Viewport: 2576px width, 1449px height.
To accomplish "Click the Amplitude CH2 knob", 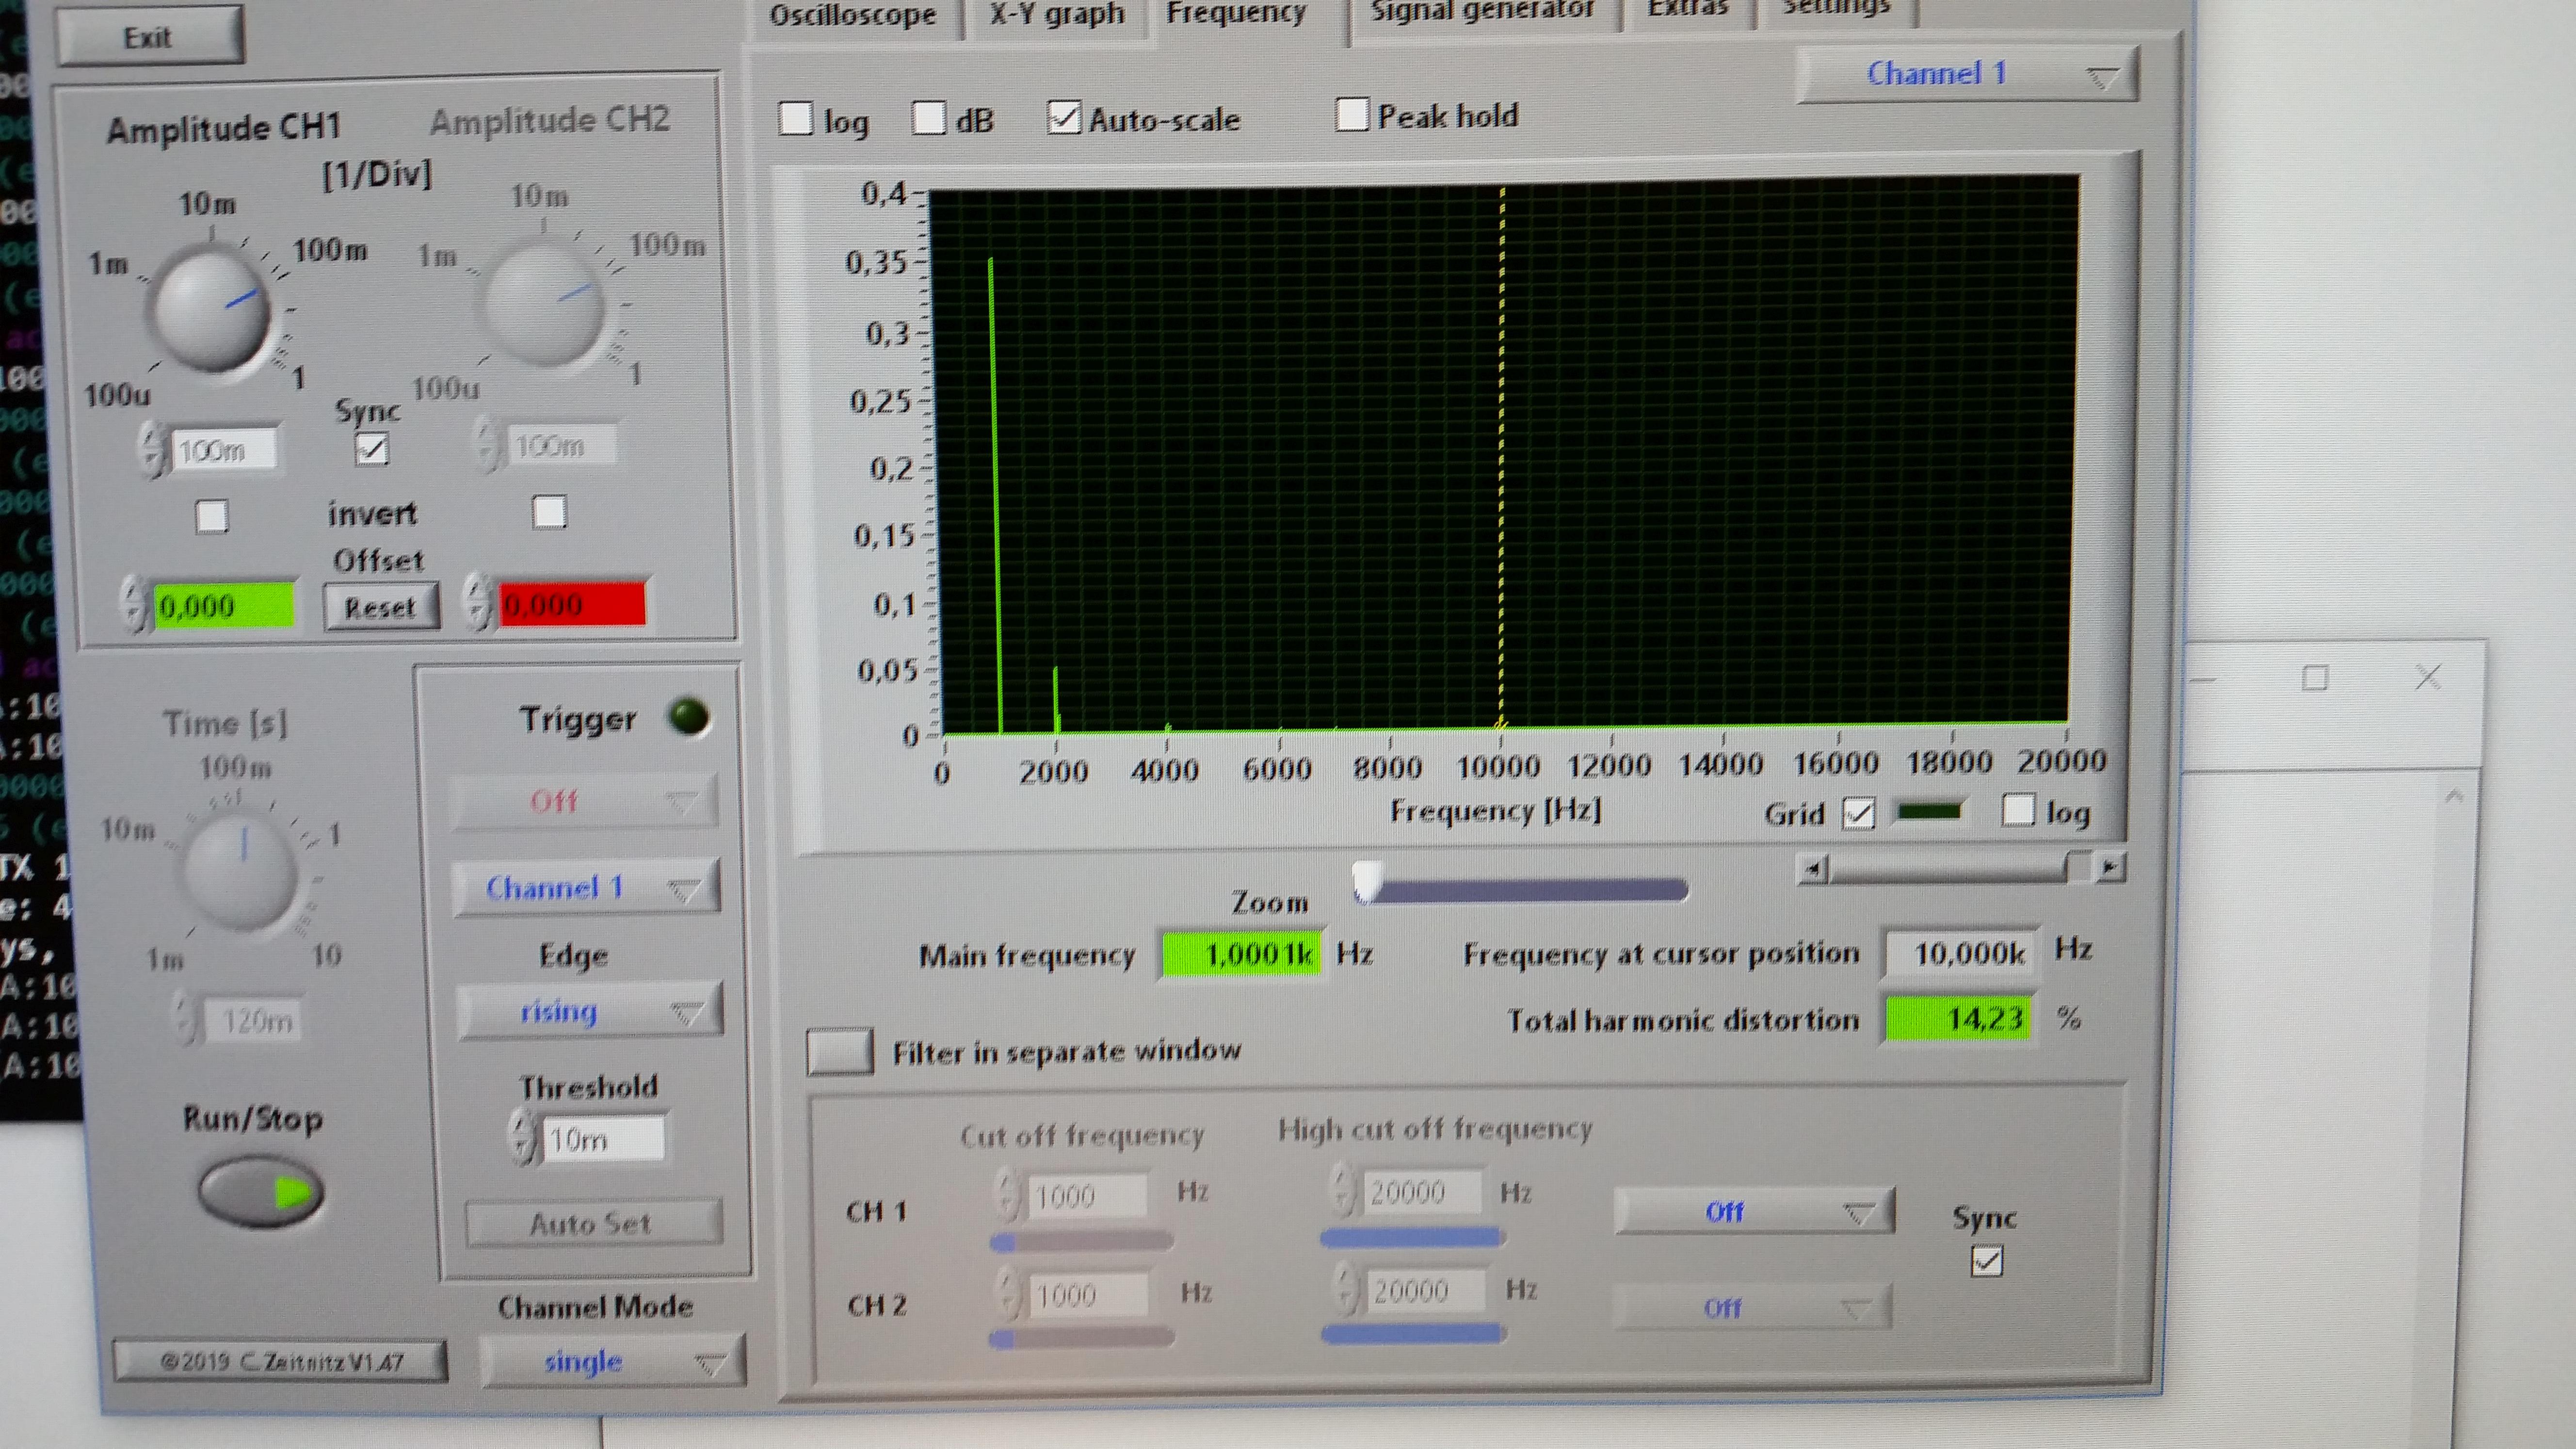I will (545, 304).
